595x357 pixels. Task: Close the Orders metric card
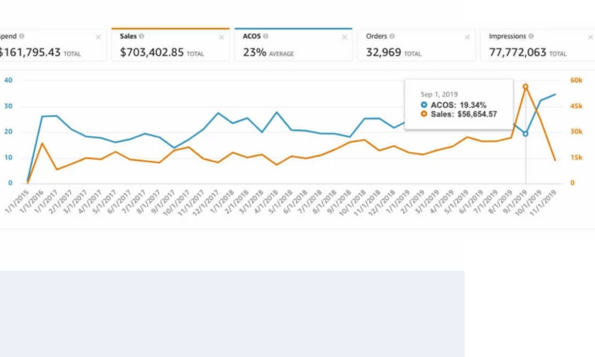point(467,36)
